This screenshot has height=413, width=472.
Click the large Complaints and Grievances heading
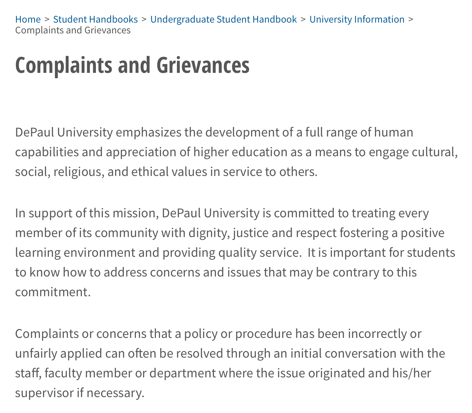coord(132,65)
